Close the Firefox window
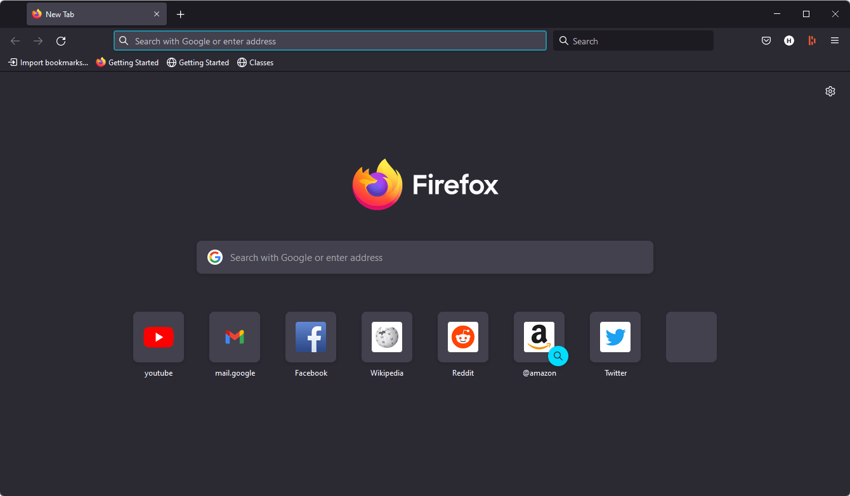This screenshot has width=850, height=496. pos(835,14)
